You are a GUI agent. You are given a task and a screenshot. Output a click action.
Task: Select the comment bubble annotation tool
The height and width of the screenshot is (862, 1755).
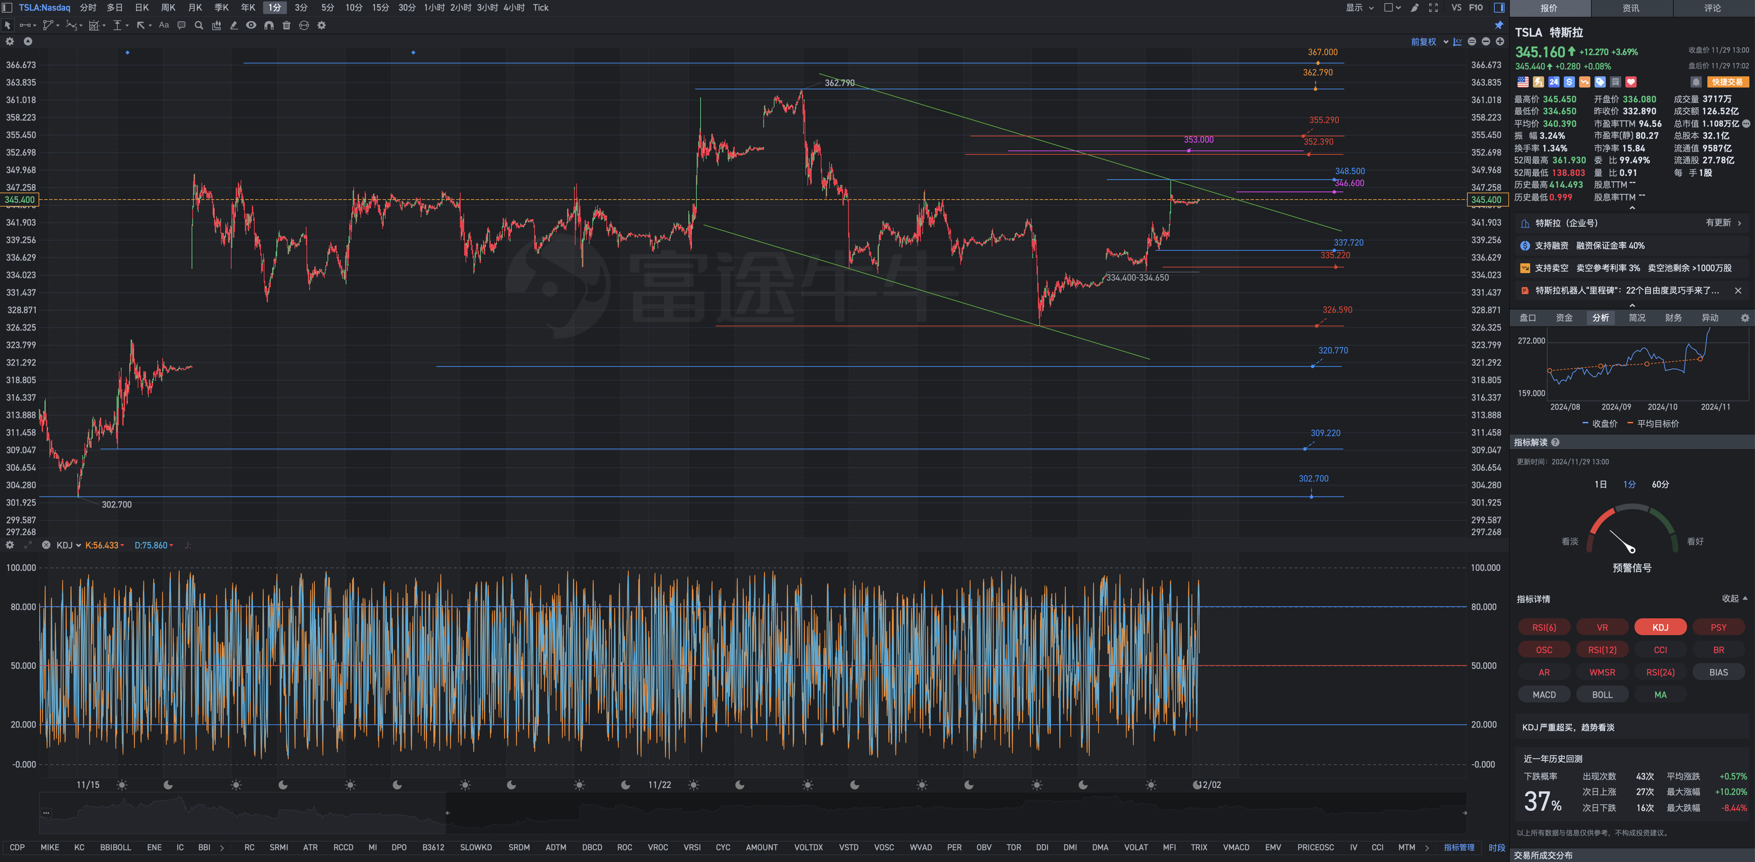[x=181, y=25]
